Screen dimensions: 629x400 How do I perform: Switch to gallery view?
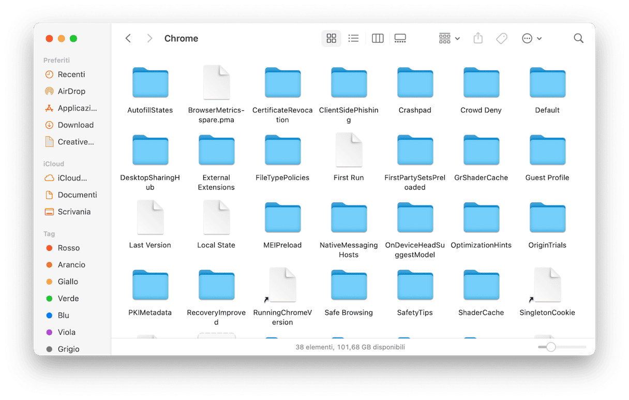tap(400, 38)
